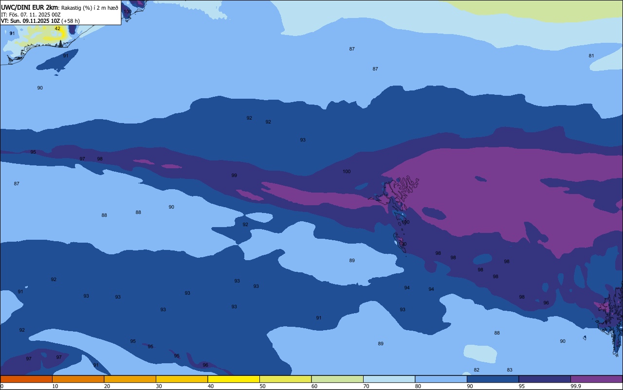Viewport: 623px width, 390px height.
Task: Click the dark indigo 95–99.9 legend swatch
Action: click(545, 379)
